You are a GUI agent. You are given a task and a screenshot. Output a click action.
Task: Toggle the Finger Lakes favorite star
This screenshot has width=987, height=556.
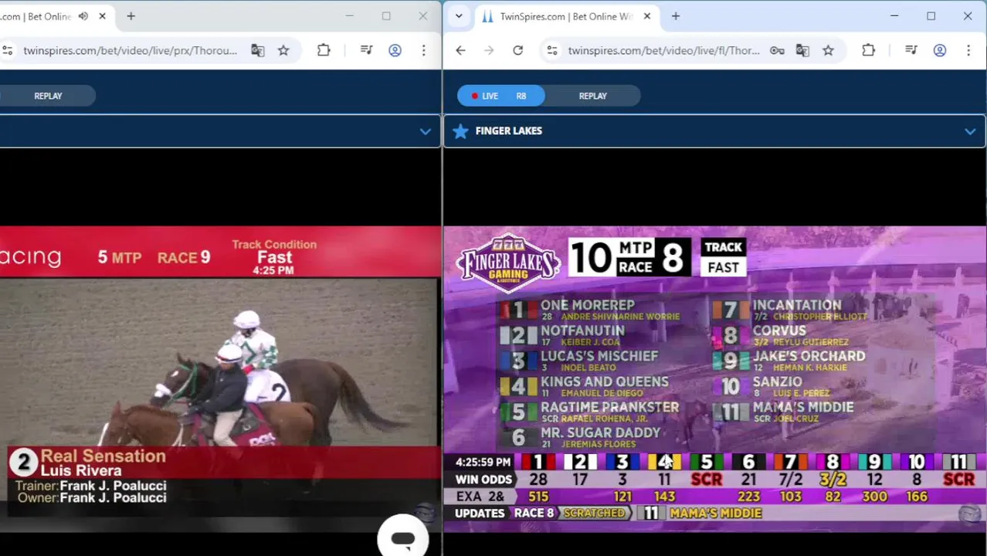click(460, 131)
